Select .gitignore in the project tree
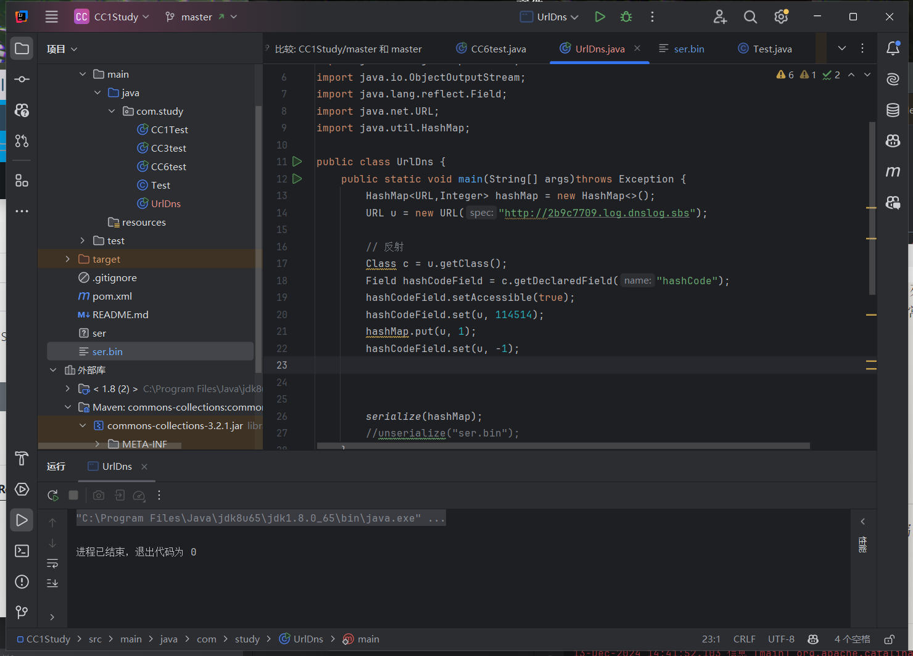Screen dimensions: 913x656 tap(108, 277)
